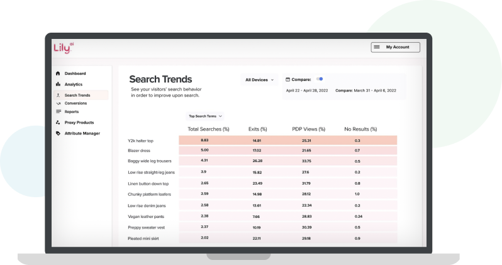Click the No Results (%) column header

[360, 129]
